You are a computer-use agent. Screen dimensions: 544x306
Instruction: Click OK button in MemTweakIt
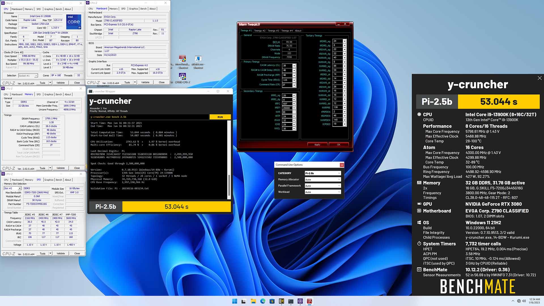point(339,144)
